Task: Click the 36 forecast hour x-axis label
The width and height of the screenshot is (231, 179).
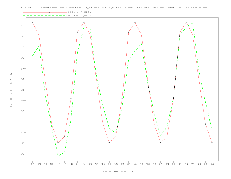Action: (109, 164)
